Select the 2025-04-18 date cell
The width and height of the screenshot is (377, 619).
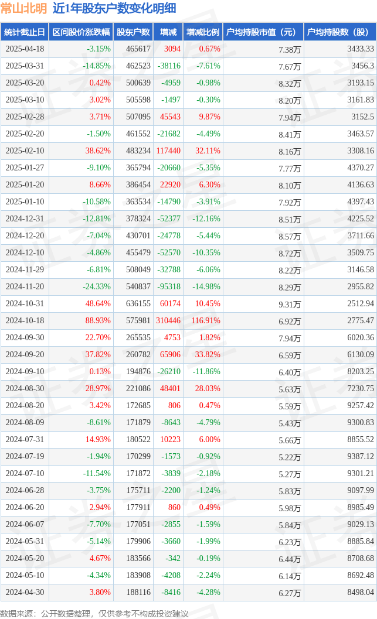tap(25, 49)
